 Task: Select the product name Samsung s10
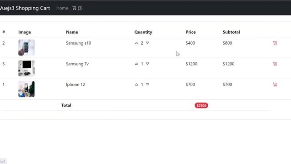[79, 43]
